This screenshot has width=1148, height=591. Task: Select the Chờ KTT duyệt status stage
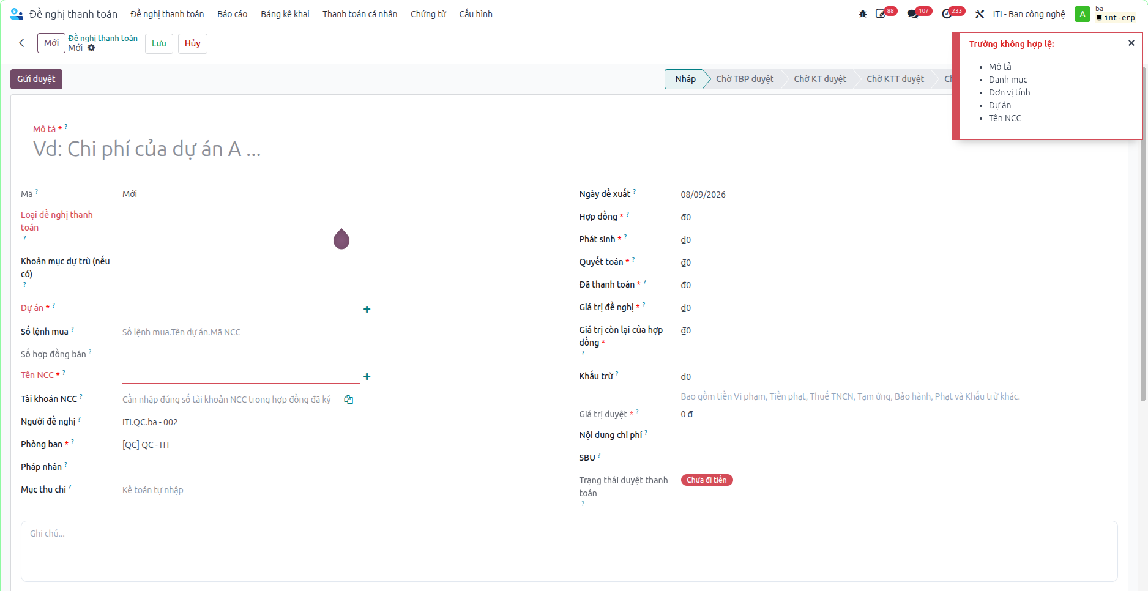895,79
